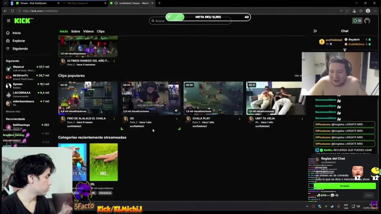The image size is (381, 214).
Task: Select the Sobre channel tab
Action: point(75,31)
